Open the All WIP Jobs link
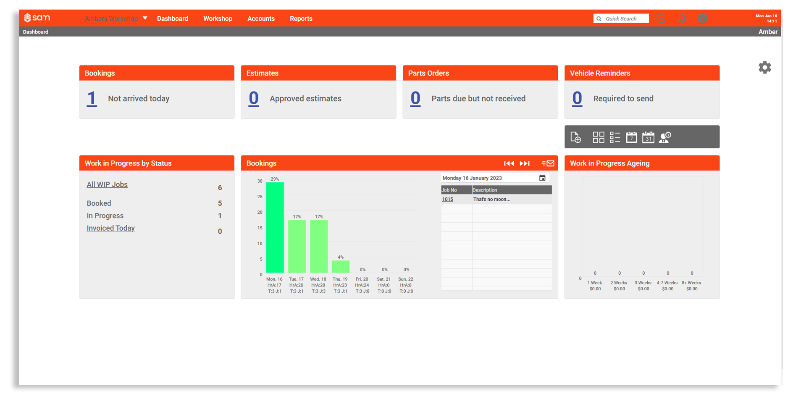This screenshot has height=394, width=801. [107, 184]
